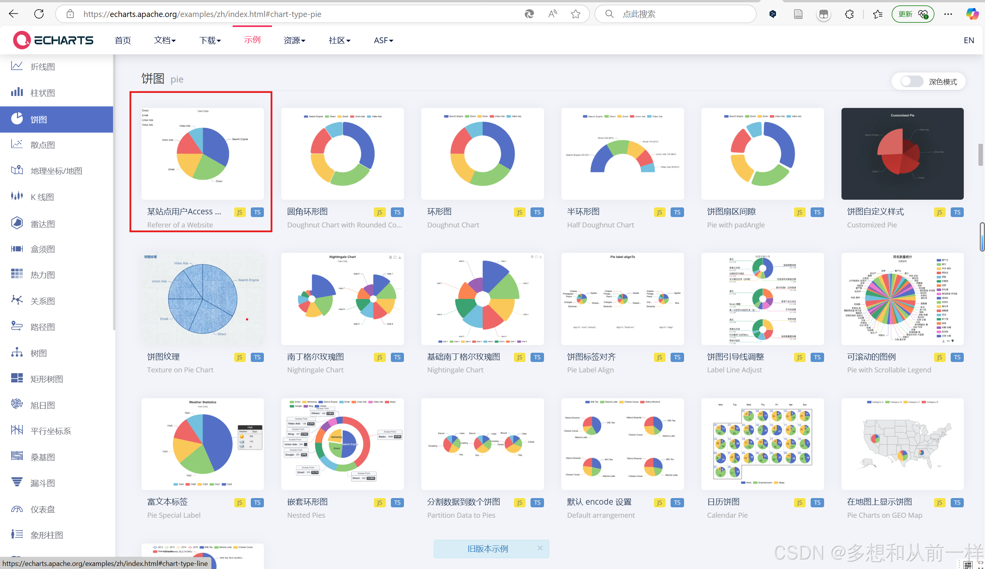Go to 首页 home menu item
Viewport: 985px width, 569px height.
click(123, 40)
